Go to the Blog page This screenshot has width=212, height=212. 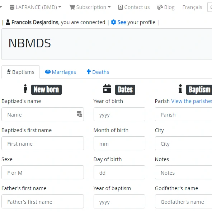[x=166, y=7]
